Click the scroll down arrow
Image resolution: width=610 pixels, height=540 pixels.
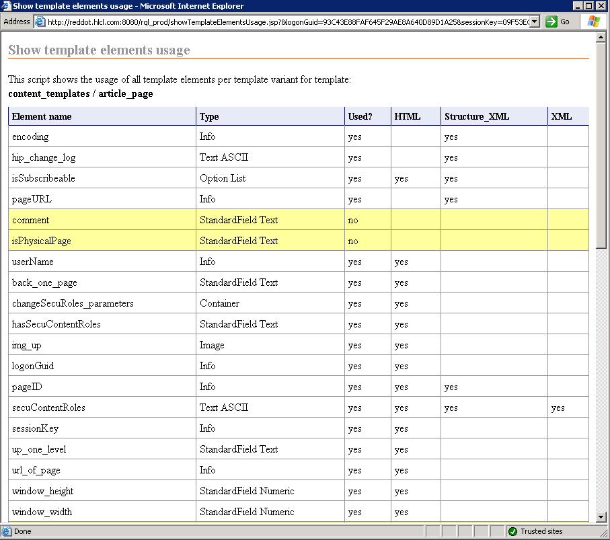601,517
